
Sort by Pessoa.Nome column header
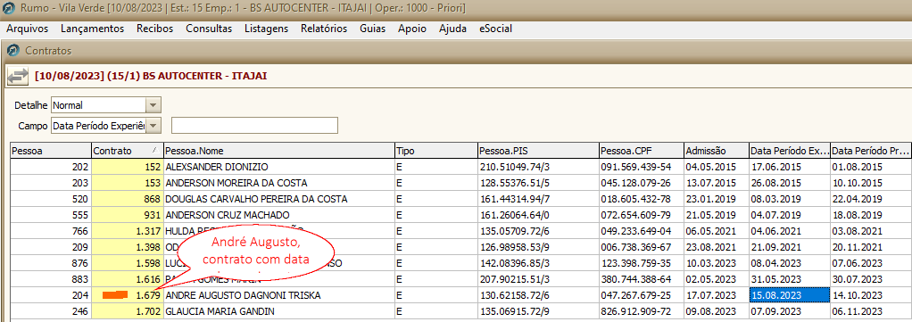279,151
